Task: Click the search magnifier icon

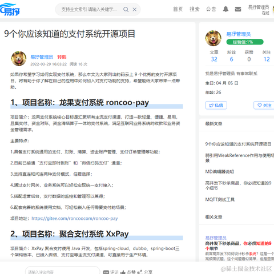Action: (126, 9)
